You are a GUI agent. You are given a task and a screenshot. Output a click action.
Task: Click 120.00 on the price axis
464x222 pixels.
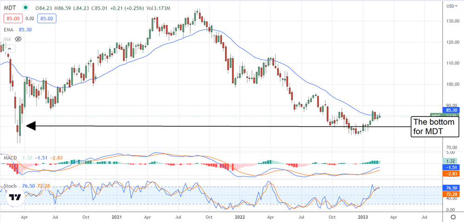click(453, 42)
